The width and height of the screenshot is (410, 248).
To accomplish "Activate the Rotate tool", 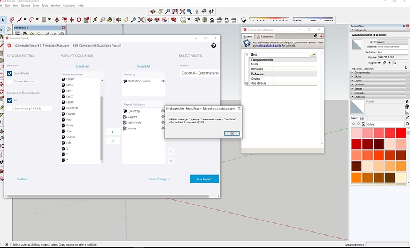I will coord(78,20).
